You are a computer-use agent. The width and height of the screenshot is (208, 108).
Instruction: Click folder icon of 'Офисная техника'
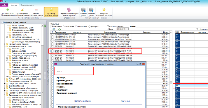7,86
